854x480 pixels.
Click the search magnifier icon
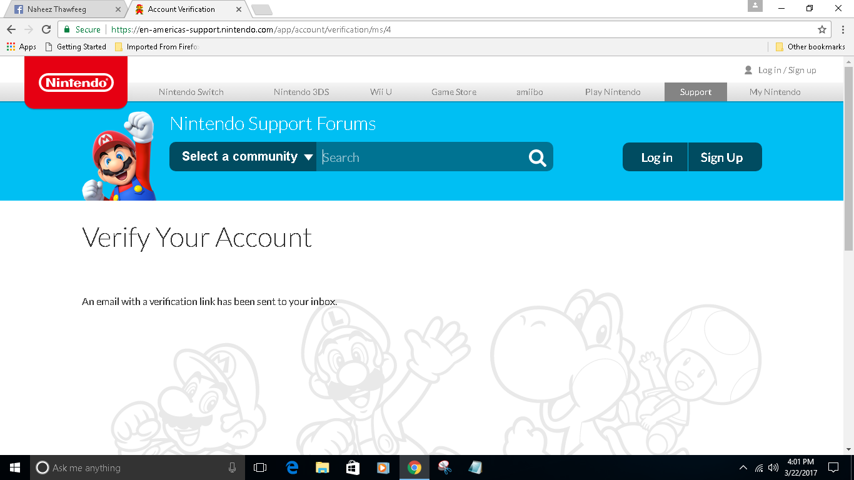pyautogui.click(x=537, y=157)
